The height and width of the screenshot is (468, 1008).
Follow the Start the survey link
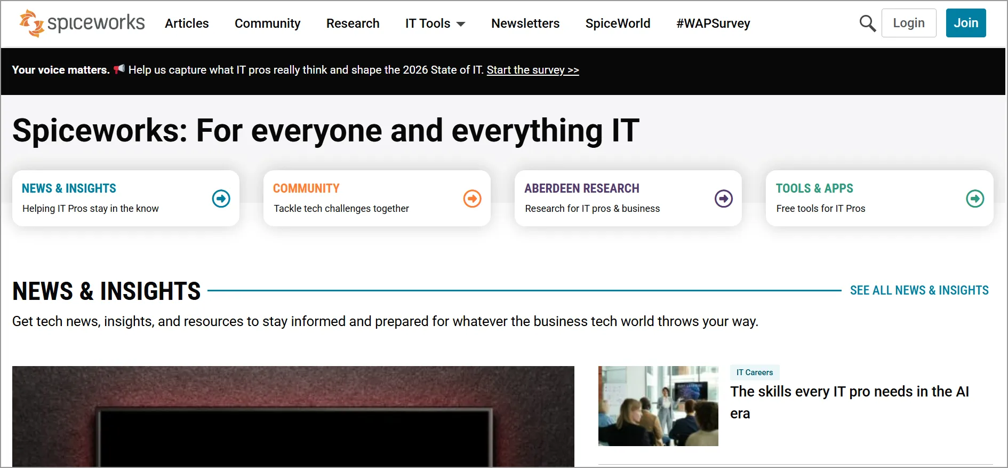(533, 70)
